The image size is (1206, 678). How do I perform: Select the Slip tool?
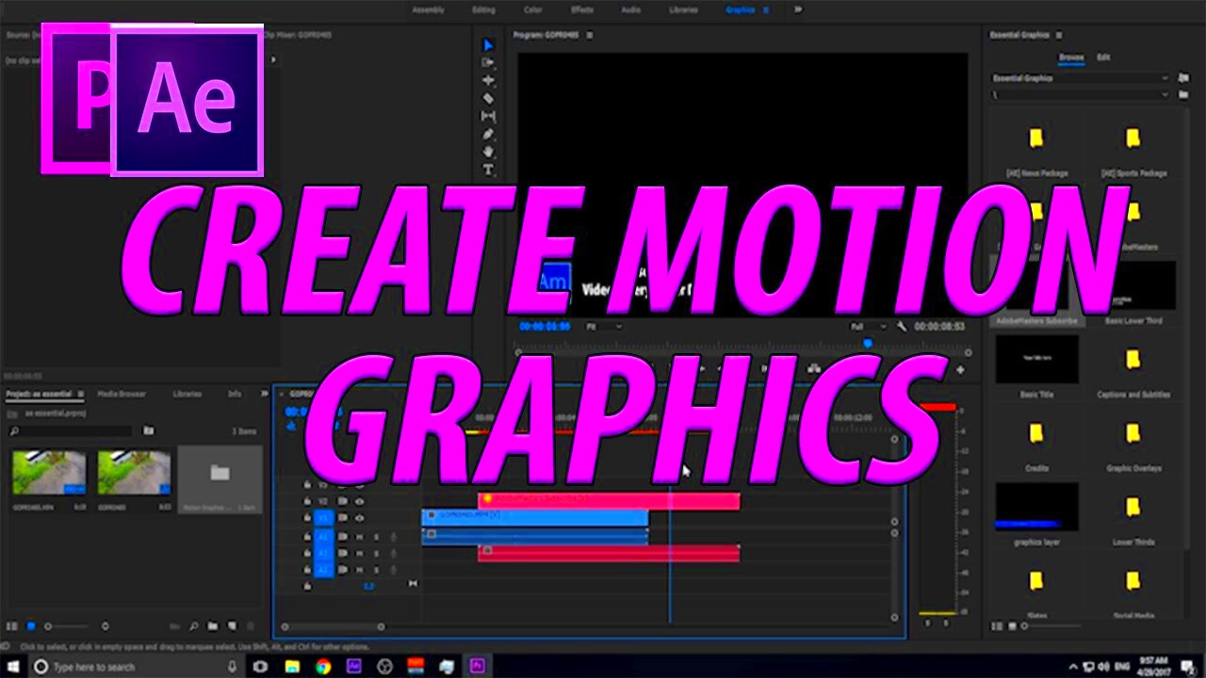click(488, 116)
